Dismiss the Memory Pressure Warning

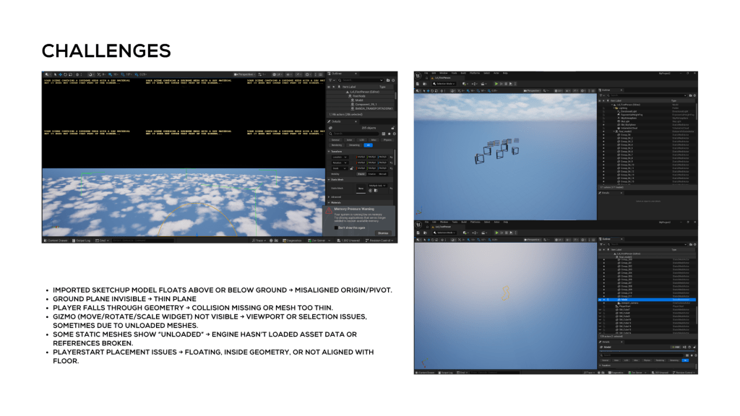click(382, 233)
